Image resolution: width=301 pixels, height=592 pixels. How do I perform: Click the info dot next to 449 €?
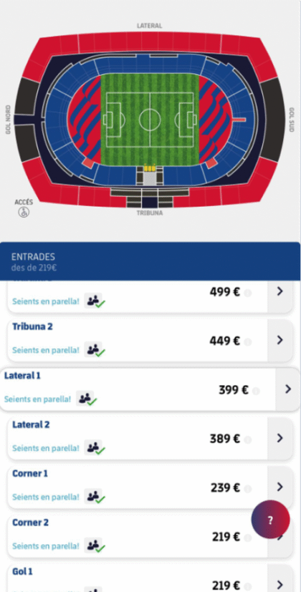(x=247, y=342)
